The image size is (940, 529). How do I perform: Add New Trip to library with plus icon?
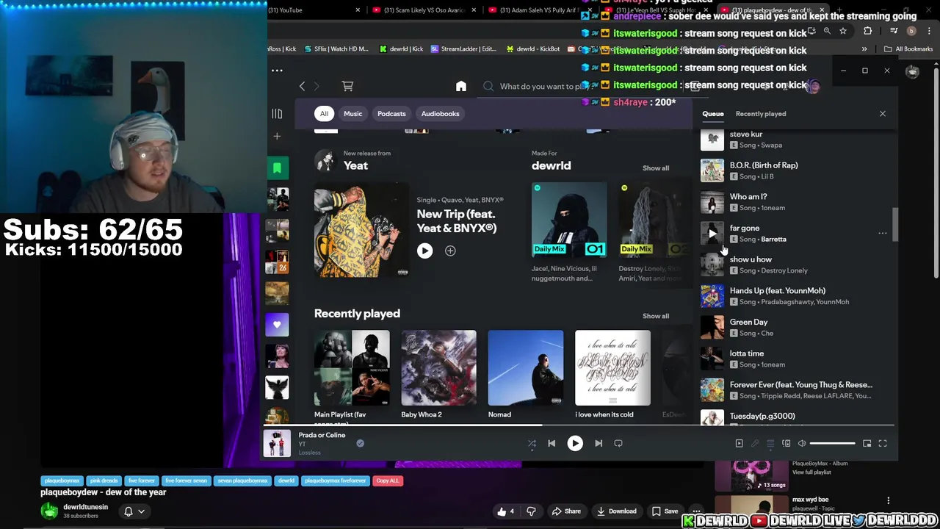coord(450,251)
